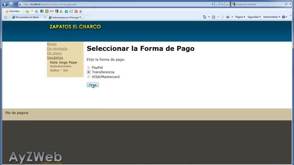294x165 pixels.
Task: Toggle the Compatibility View page icon
Action: click(217, 4)
